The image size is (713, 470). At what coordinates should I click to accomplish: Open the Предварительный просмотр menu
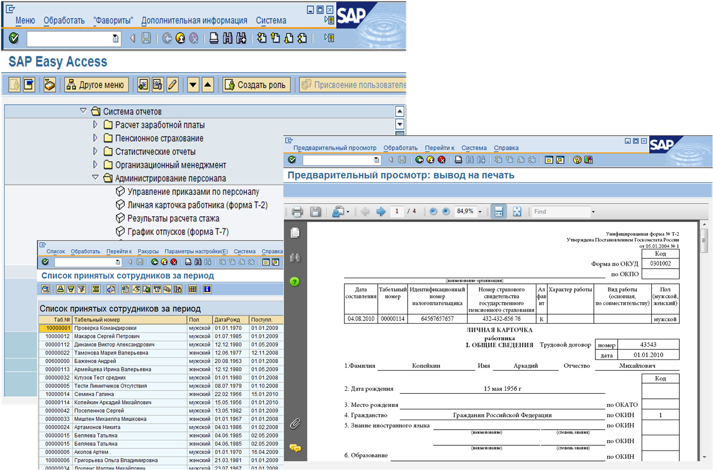pos(335,148)
